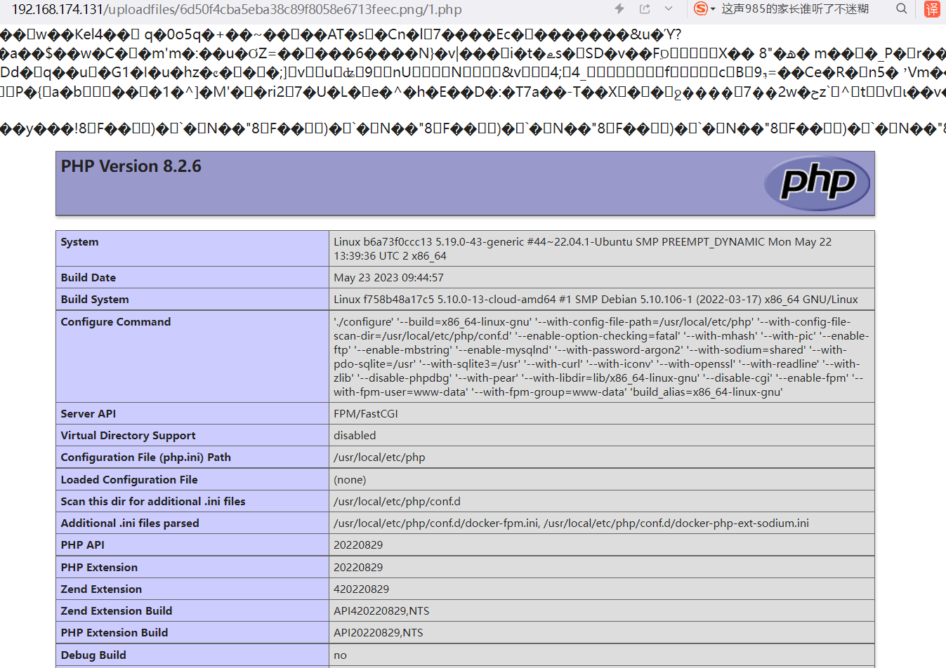The height and width of the screenshot is (668, 946).
Task: Select the 'May 23 2023 09:44:57' value
Action: pos(388,278)
